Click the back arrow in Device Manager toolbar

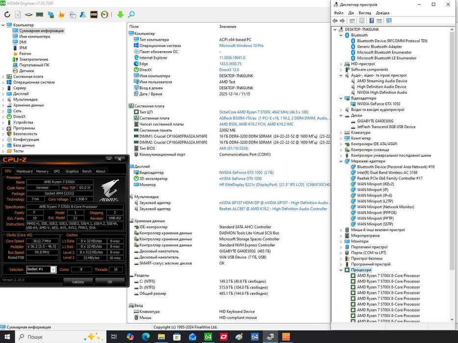coord(335,21)
